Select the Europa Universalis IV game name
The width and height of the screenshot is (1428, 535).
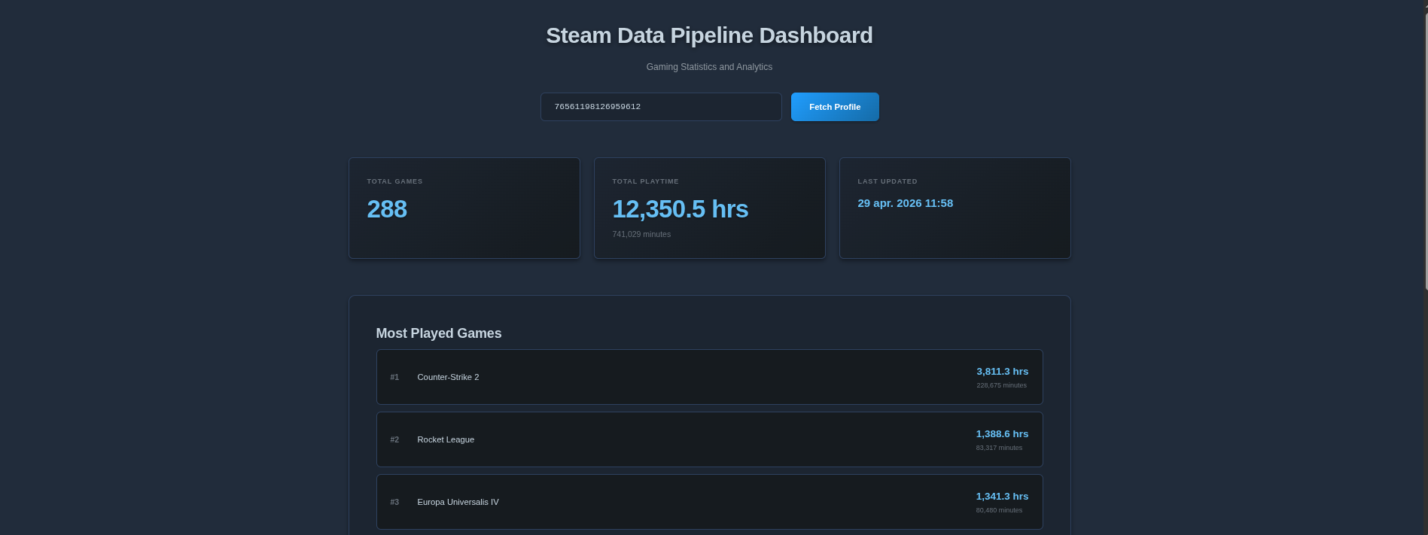pyautogui.click(x=458, y=502)
